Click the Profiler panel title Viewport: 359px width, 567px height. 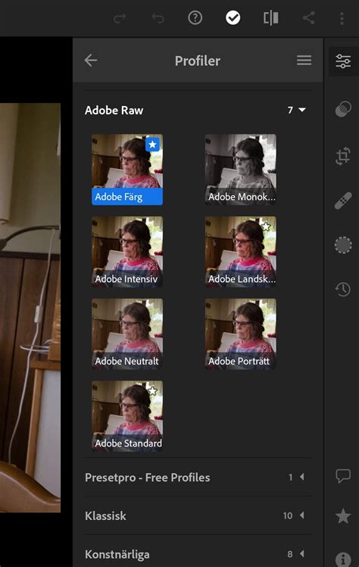click(198, 61)
